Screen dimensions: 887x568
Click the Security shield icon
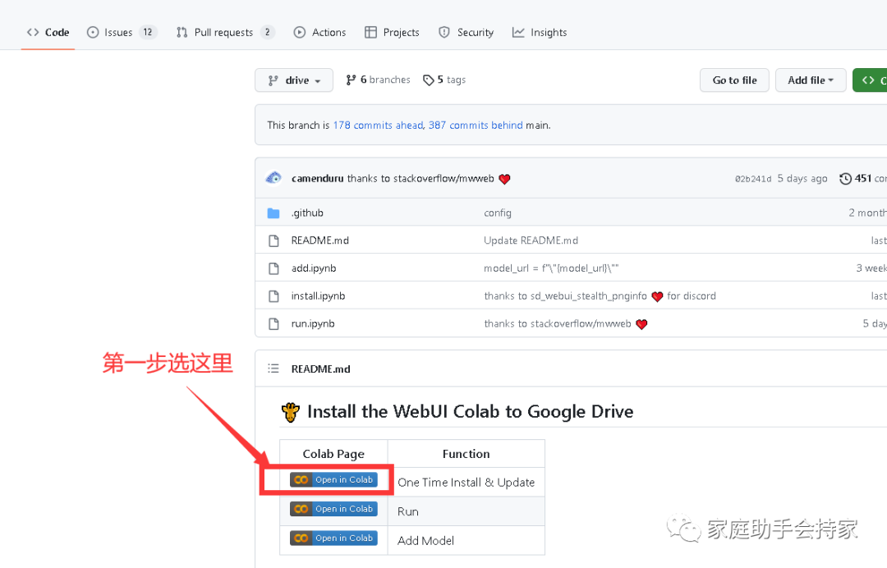[x=444, y=32]
